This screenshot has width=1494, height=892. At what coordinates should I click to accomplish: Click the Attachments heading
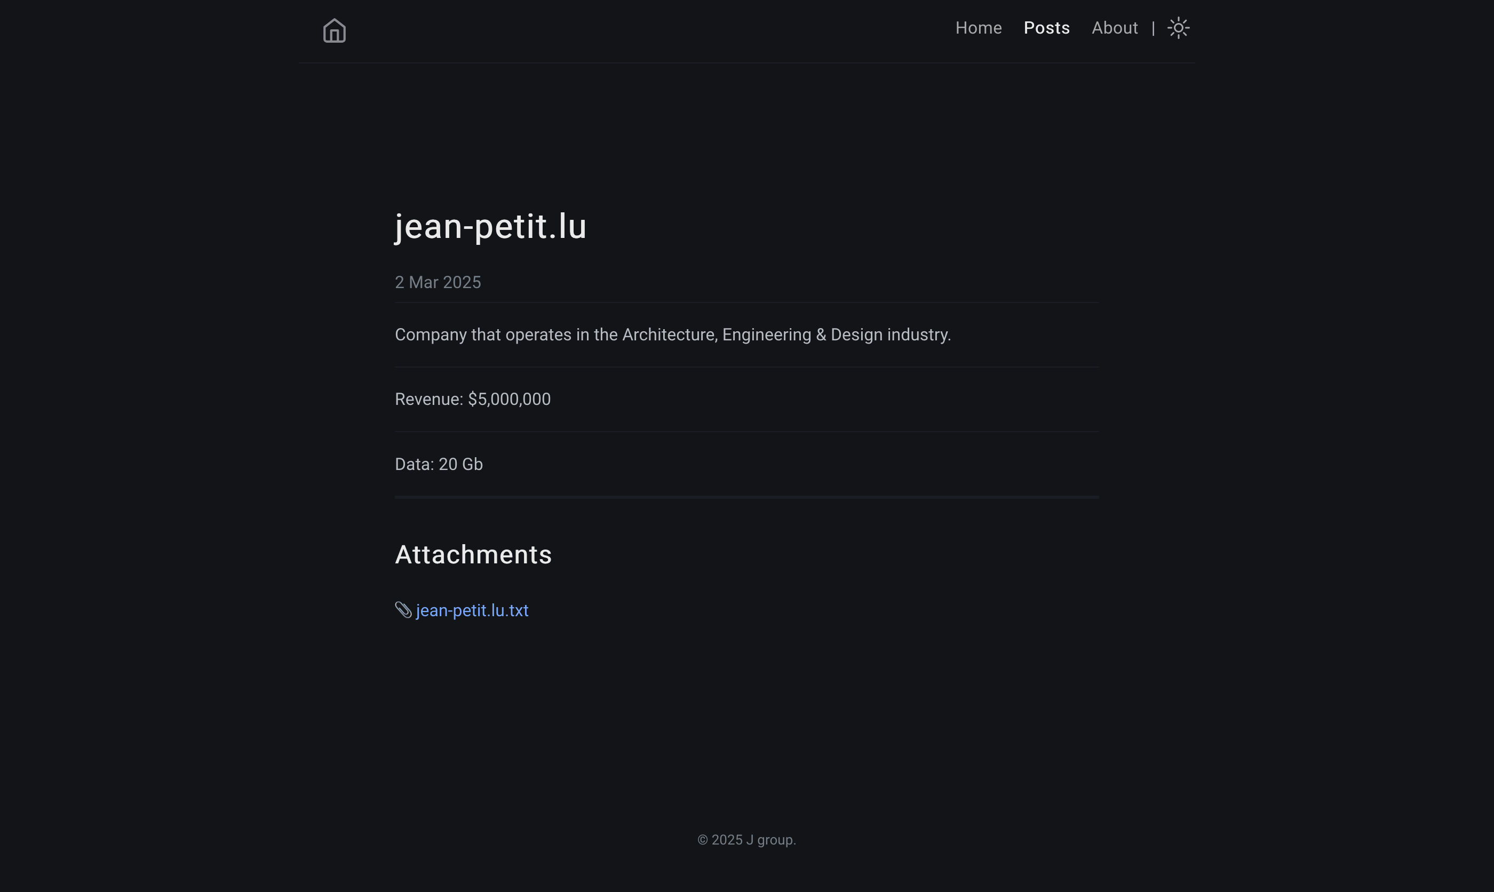pos(473,554)
